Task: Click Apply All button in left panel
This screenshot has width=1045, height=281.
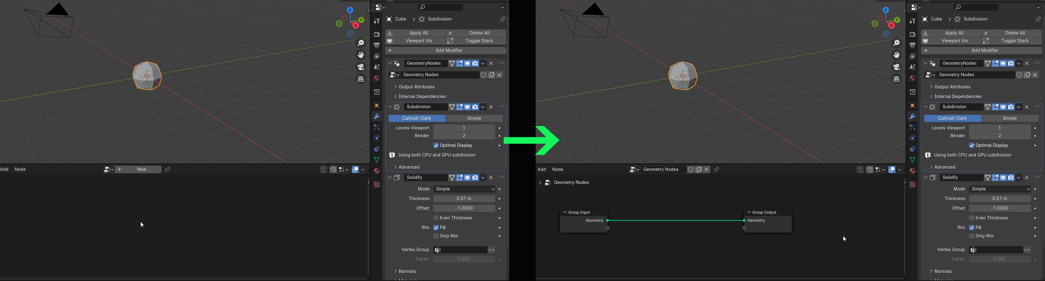Action: [415, 33]
